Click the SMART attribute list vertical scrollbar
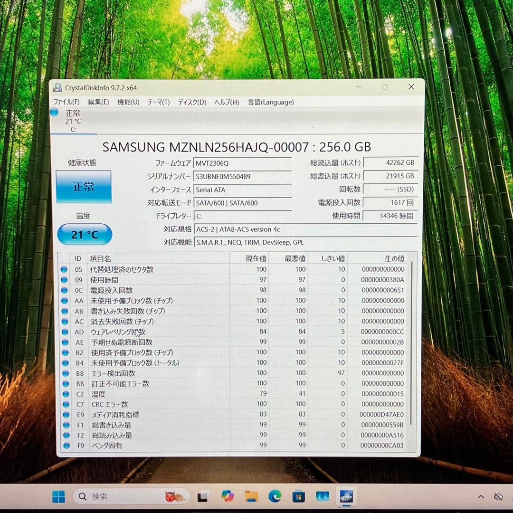 pos(411,342)
